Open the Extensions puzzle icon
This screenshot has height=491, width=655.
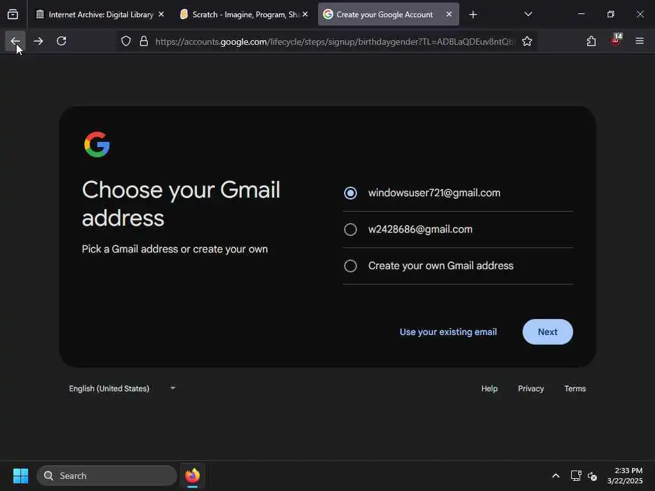coord(591,41)
